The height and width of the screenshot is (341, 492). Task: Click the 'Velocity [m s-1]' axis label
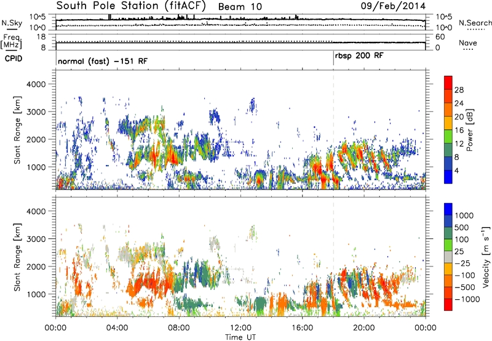(x=486, y=257)
